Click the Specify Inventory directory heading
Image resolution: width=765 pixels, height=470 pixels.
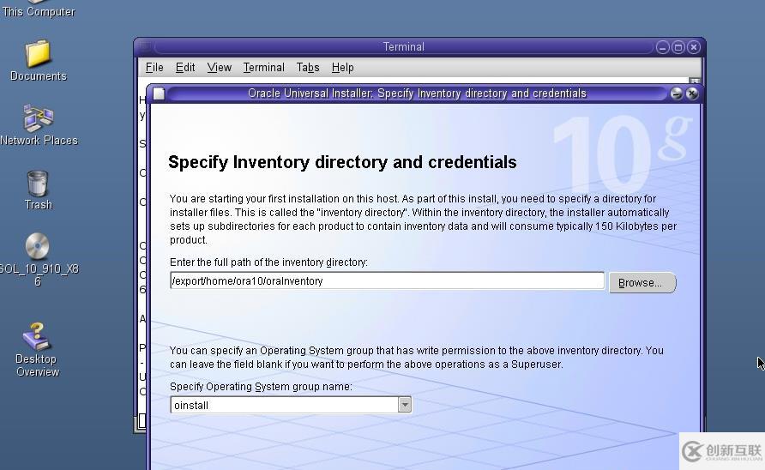[x=342, y=162]
